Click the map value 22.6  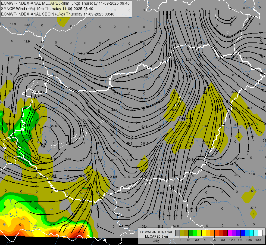(x=54, y=109)
